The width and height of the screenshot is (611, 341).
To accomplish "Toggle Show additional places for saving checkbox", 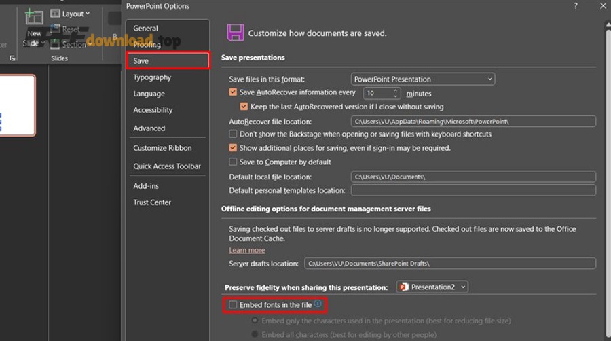I will [233, 148].
